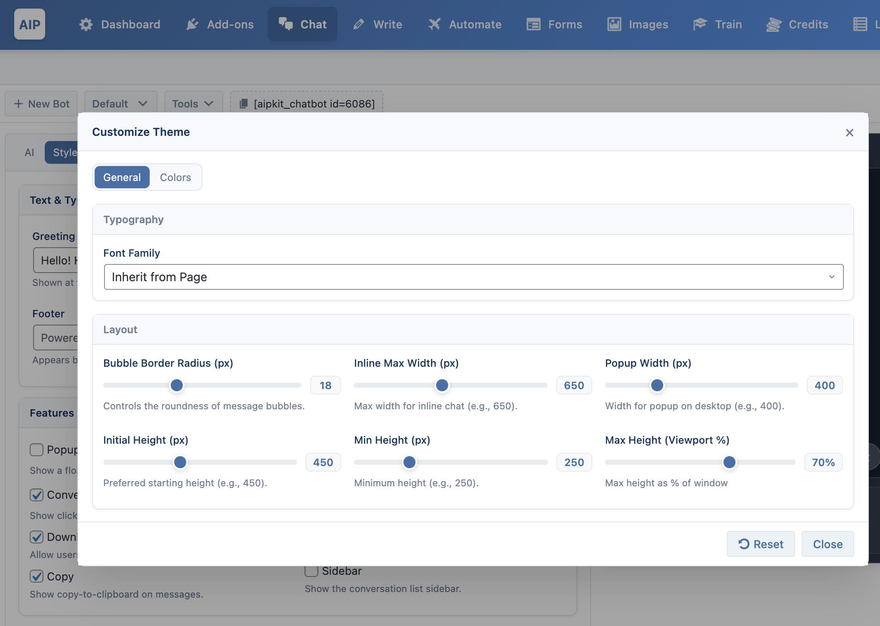Open the Font Family dropdown
The width and height of the screenshot is (880, 626).
pyautogui.click(x=474, y=277)
